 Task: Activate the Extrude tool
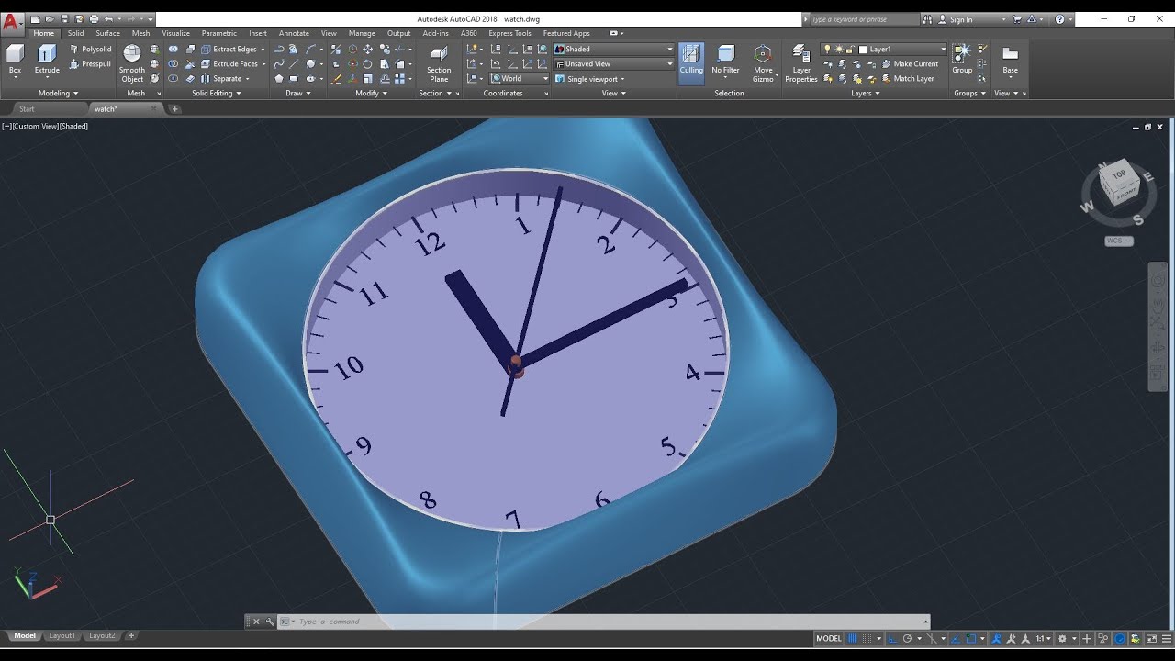pos(47,60)
